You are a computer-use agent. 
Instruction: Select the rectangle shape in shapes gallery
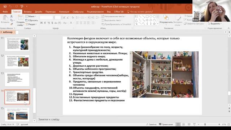tap(147, 17)
